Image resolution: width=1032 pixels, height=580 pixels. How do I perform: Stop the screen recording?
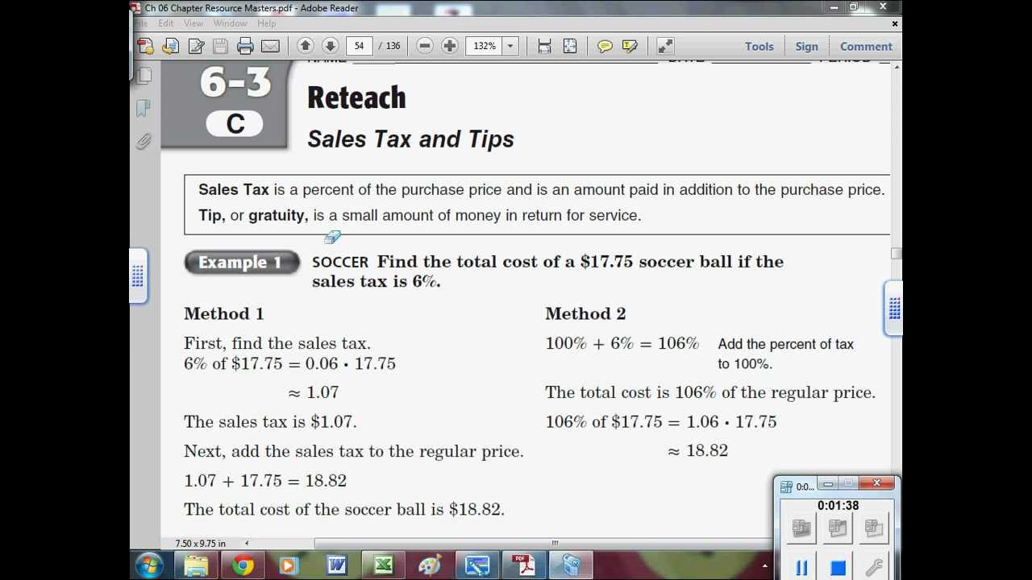point(838,568)
